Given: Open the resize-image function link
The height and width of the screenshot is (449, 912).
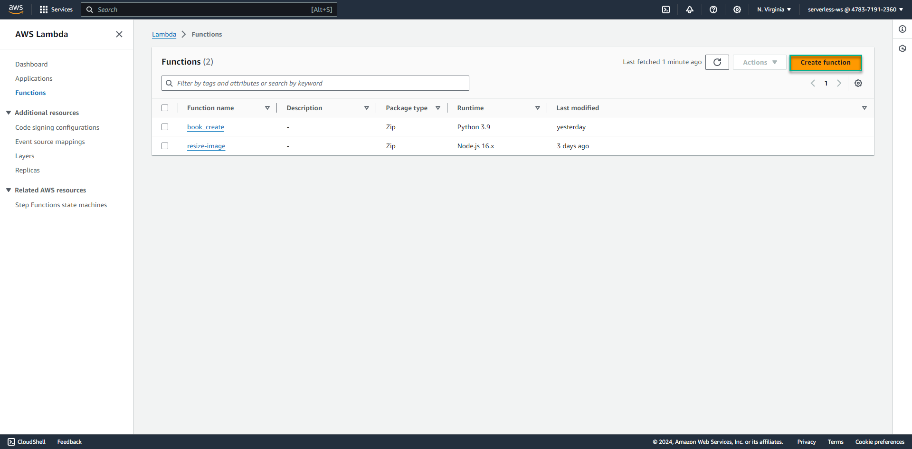Looking at the screenshot, I should pos(206,146).
